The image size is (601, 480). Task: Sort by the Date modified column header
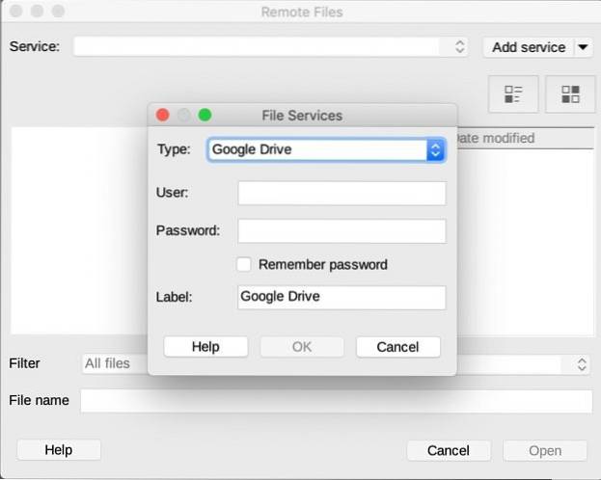pos(521,138)
